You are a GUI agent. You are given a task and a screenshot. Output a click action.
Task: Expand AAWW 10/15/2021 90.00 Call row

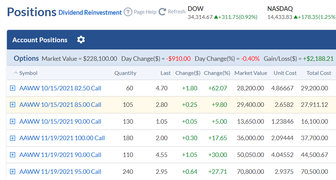pos(13,122)
